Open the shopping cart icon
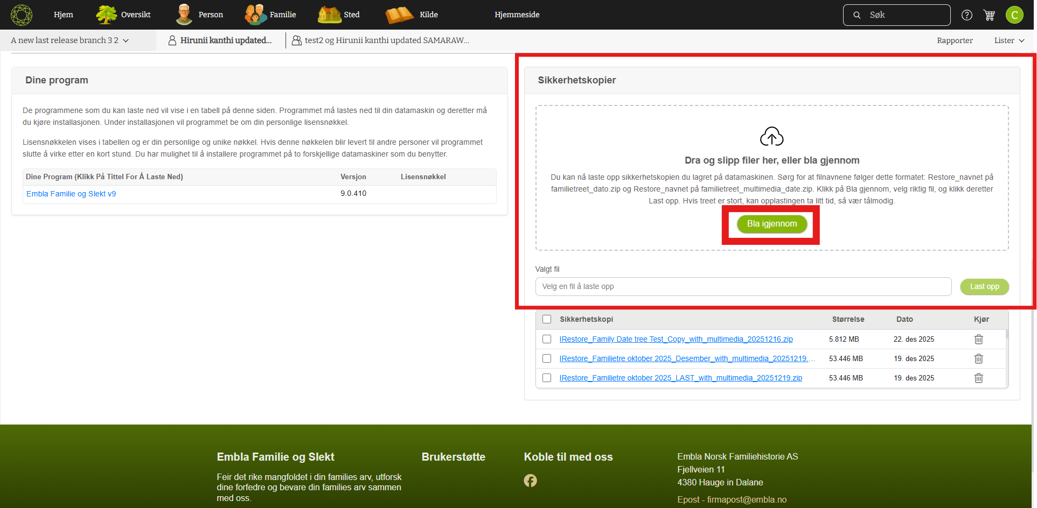 (989, 15)
